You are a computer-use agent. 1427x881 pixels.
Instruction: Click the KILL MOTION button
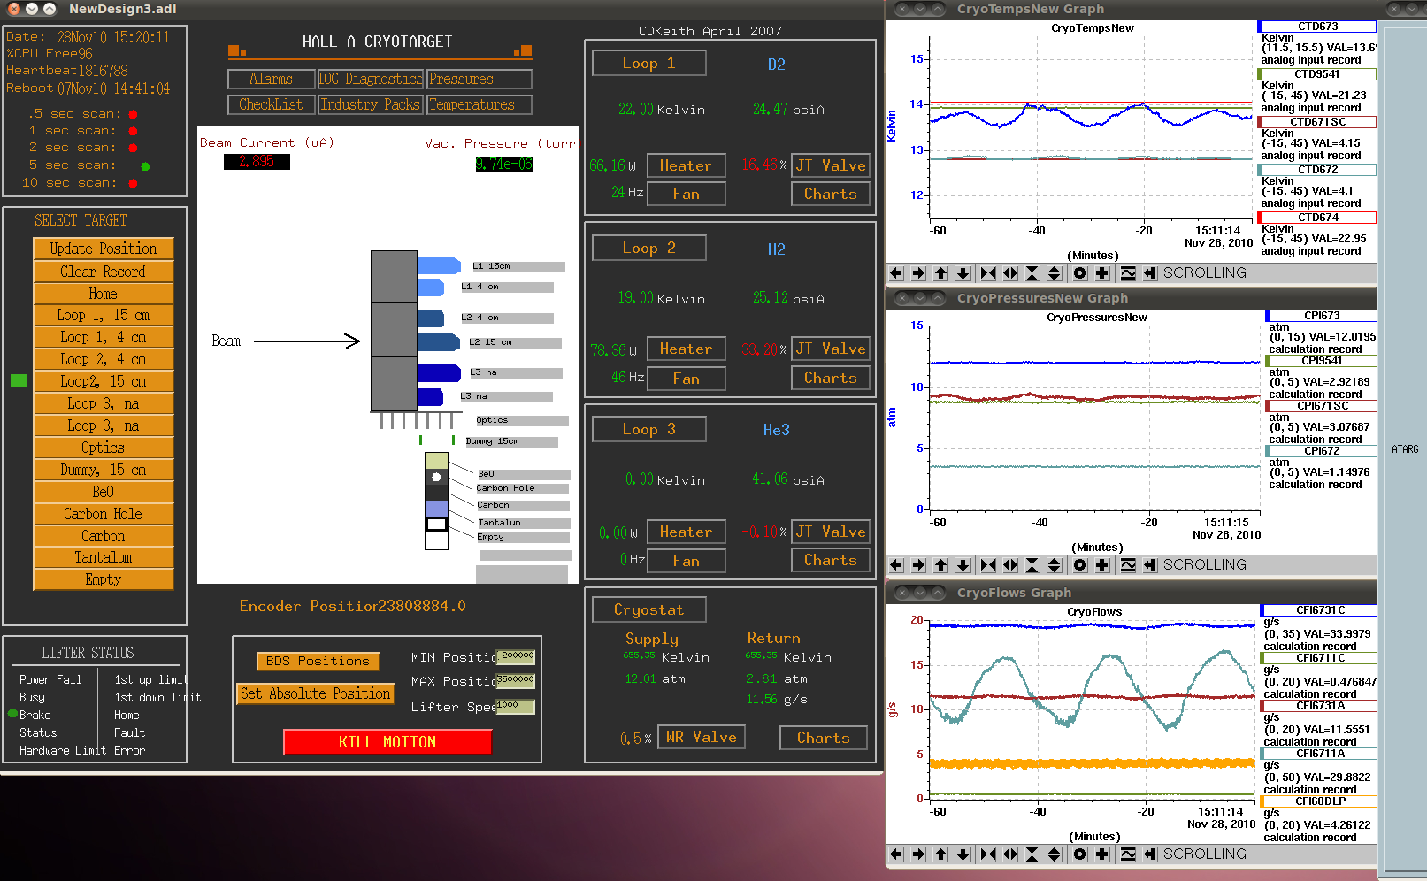(387, 742)
